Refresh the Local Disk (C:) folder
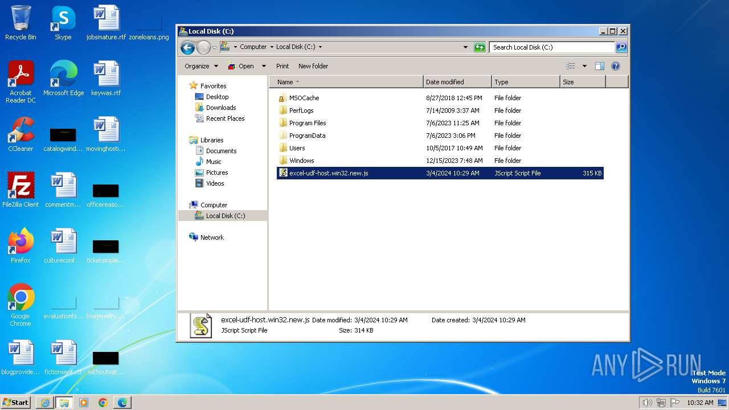 coord(480,47)
